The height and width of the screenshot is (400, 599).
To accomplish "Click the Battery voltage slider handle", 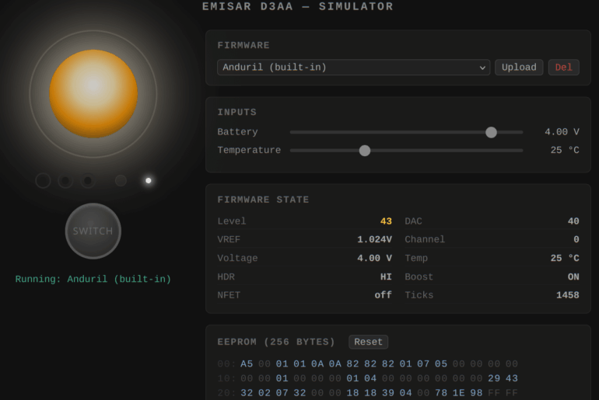I will (x=491, y=132).
